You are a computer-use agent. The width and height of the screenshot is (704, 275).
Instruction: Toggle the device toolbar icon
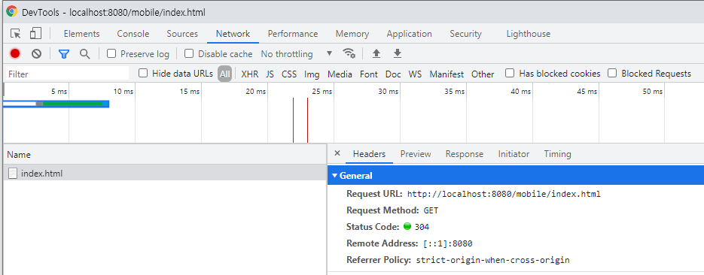point(35,34)
